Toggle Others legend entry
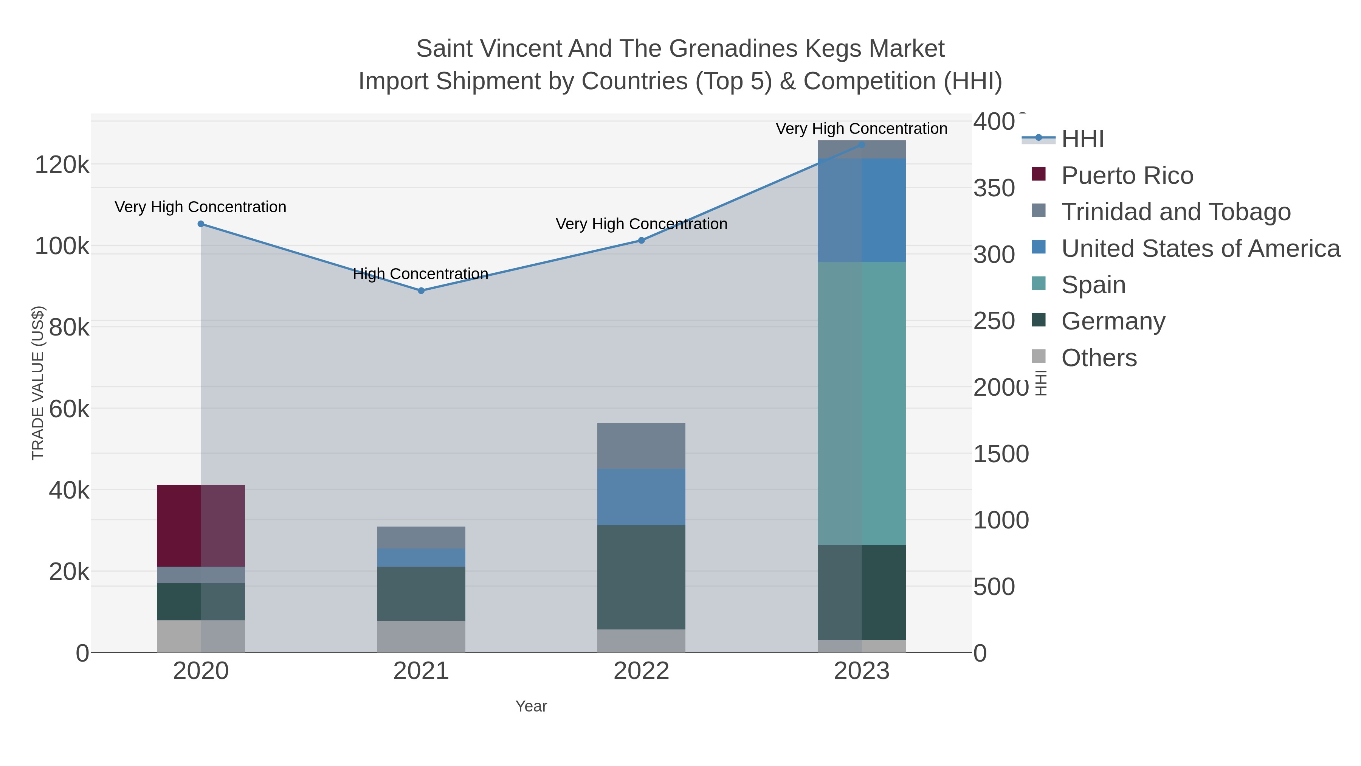 (1084, 357)
